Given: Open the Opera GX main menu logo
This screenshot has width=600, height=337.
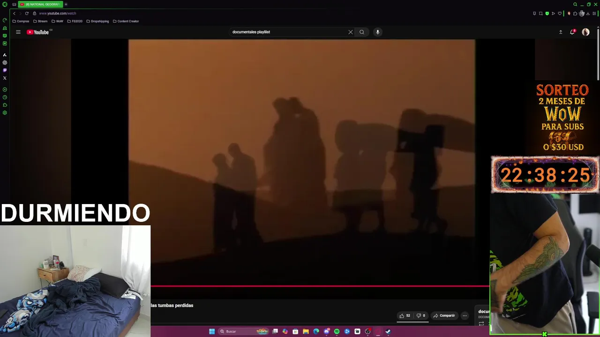Looking at the screenshot, I should pos(5,4).
